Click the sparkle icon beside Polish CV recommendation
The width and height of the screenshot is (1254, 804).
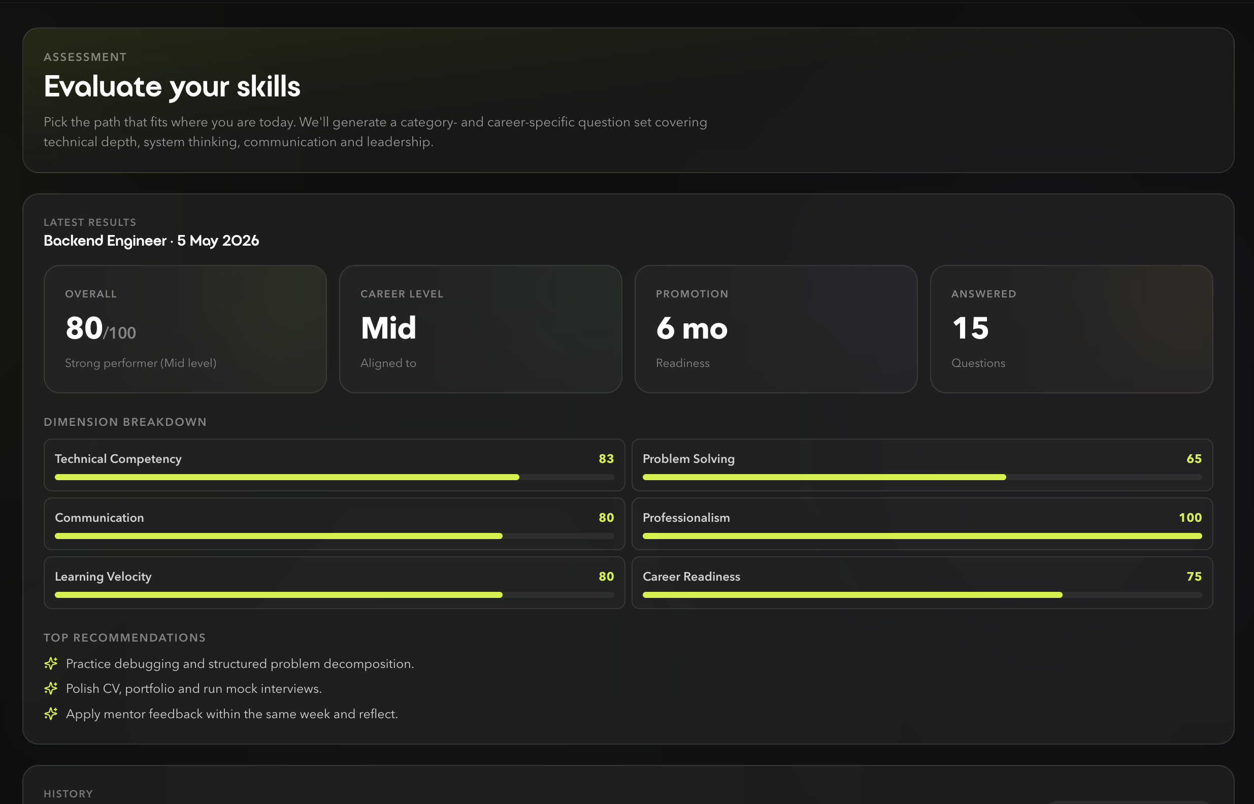pyautogui.click(x=51, y=689)
